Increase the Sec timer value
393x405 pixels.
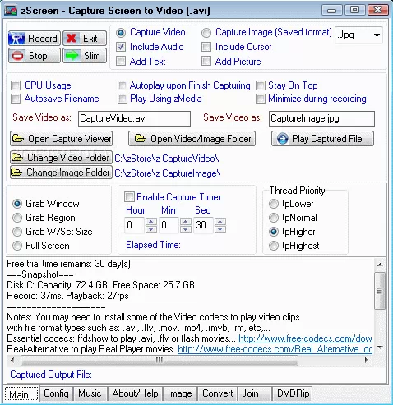220,221
